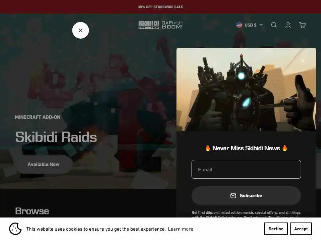The height and width of the screenshot is (240, 321).
Task: Click the cookie icon in consent bar
Action: pos(15,229)
